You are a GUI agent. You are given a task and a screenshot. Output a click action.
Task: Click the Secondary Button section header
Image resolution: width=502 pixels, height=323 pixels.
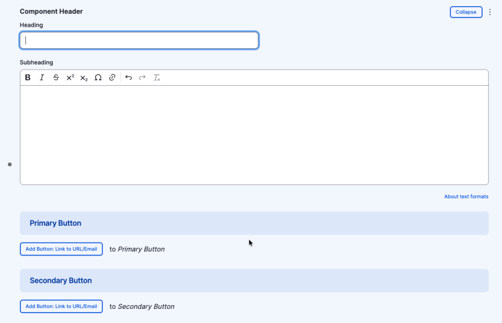(x=254, y=281)
